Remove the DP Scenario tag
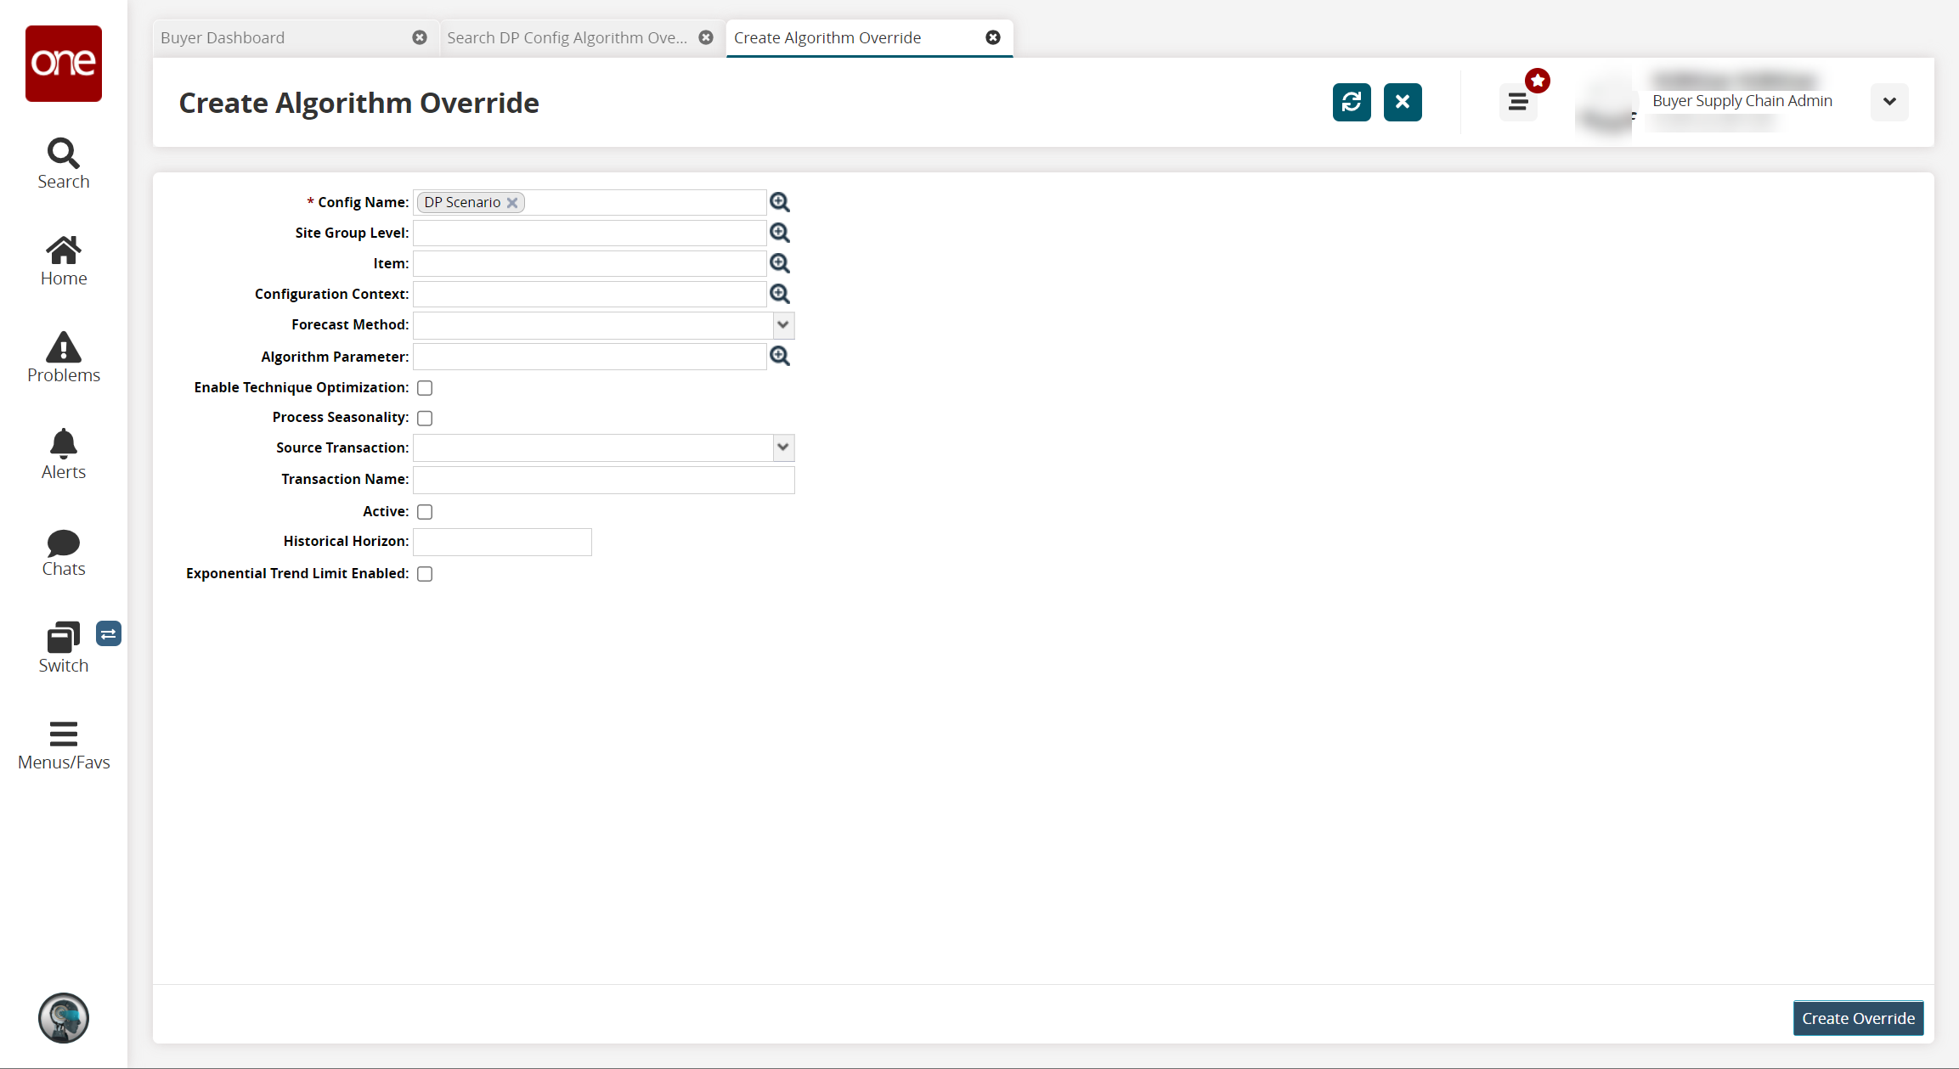Screen dimensions: 1959x1069 point(512,203)
